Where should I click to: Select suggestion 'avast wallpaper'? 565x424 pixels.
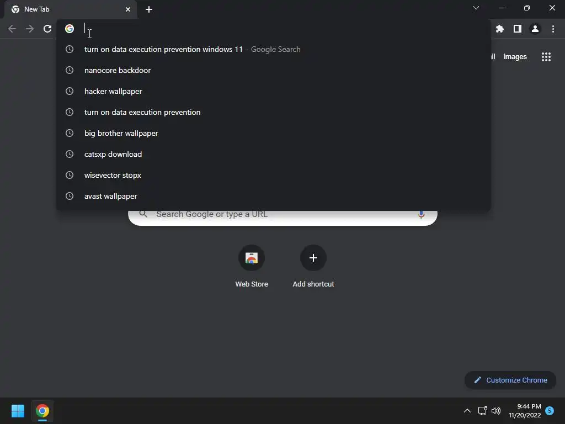(274, 196)
